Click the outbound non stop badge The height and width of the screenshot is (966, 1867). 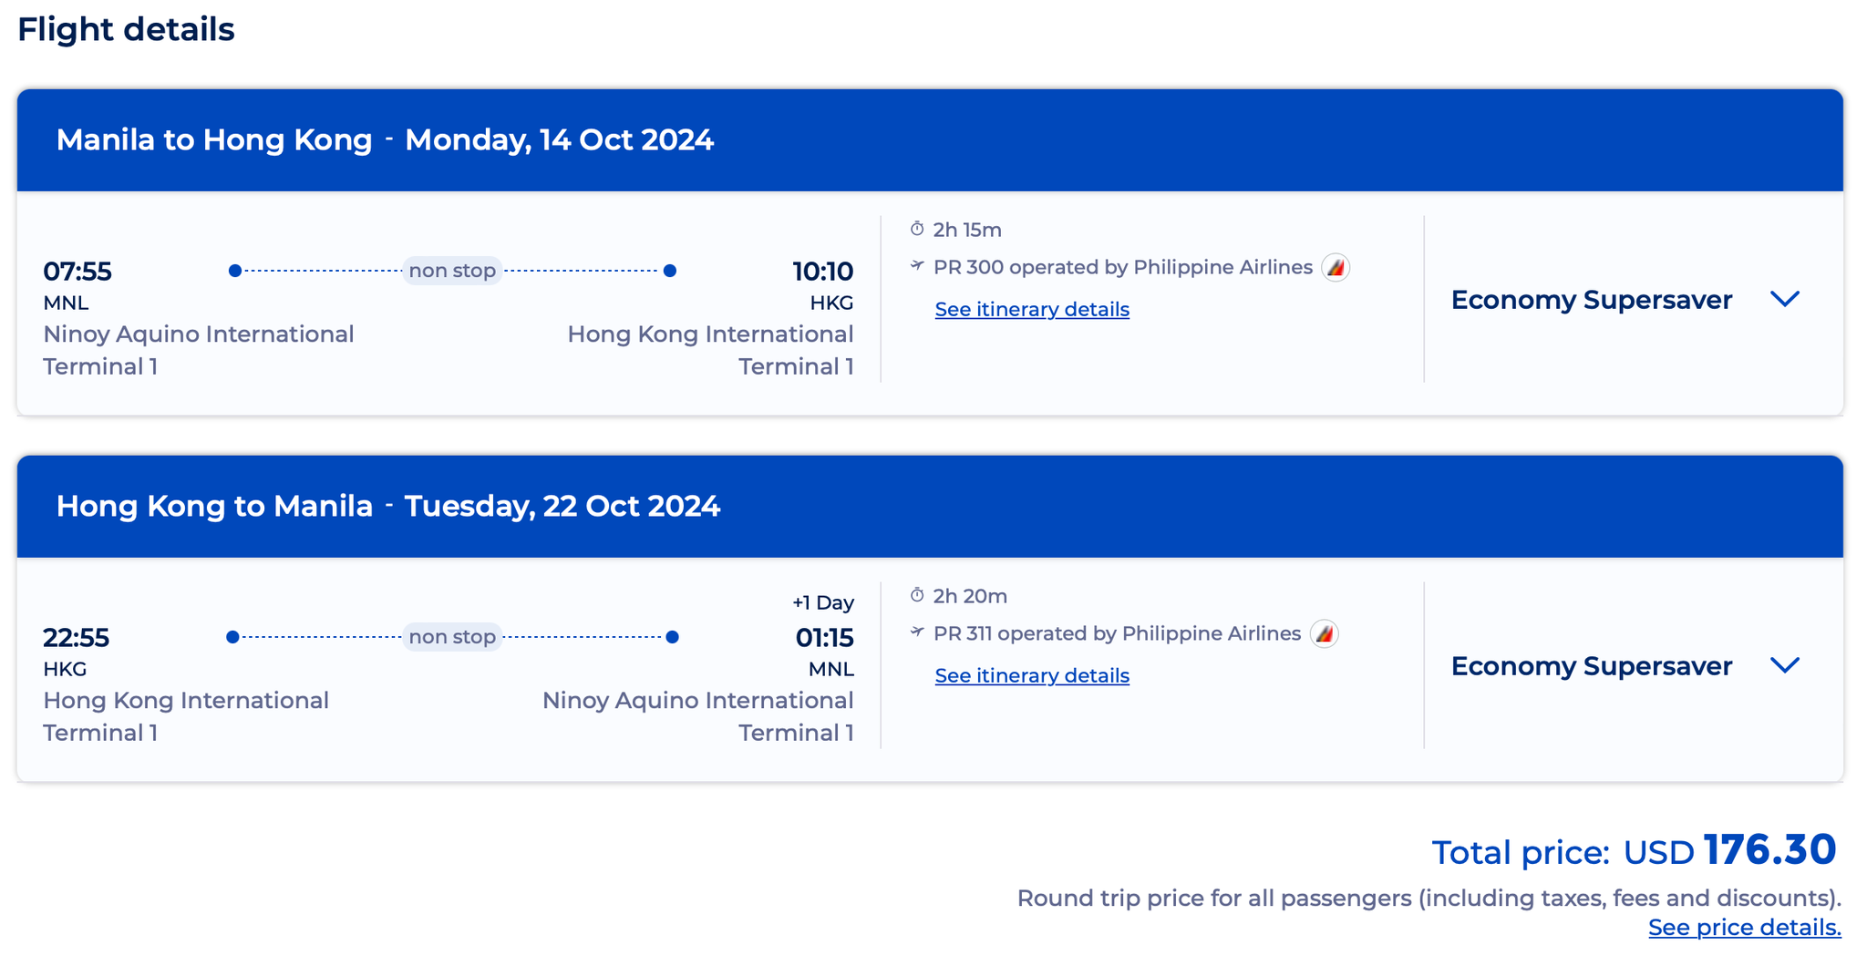tap(452, 271)
